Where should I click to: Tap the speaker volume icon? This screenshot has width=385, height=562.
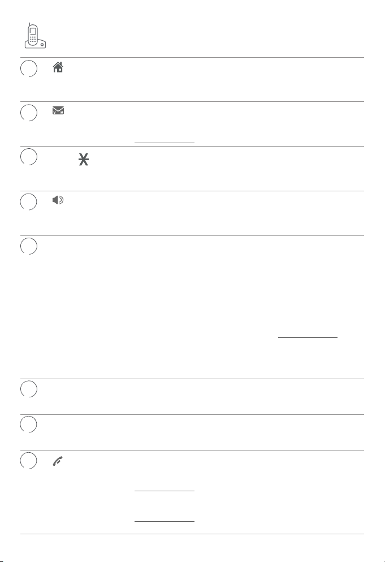58,200
